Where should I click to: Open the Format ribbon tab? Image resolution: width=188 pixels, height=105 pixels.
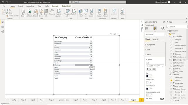(55, 6)
